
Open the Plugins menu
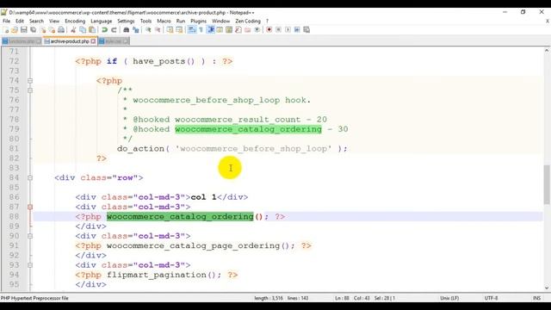click(x=199, y=21)
